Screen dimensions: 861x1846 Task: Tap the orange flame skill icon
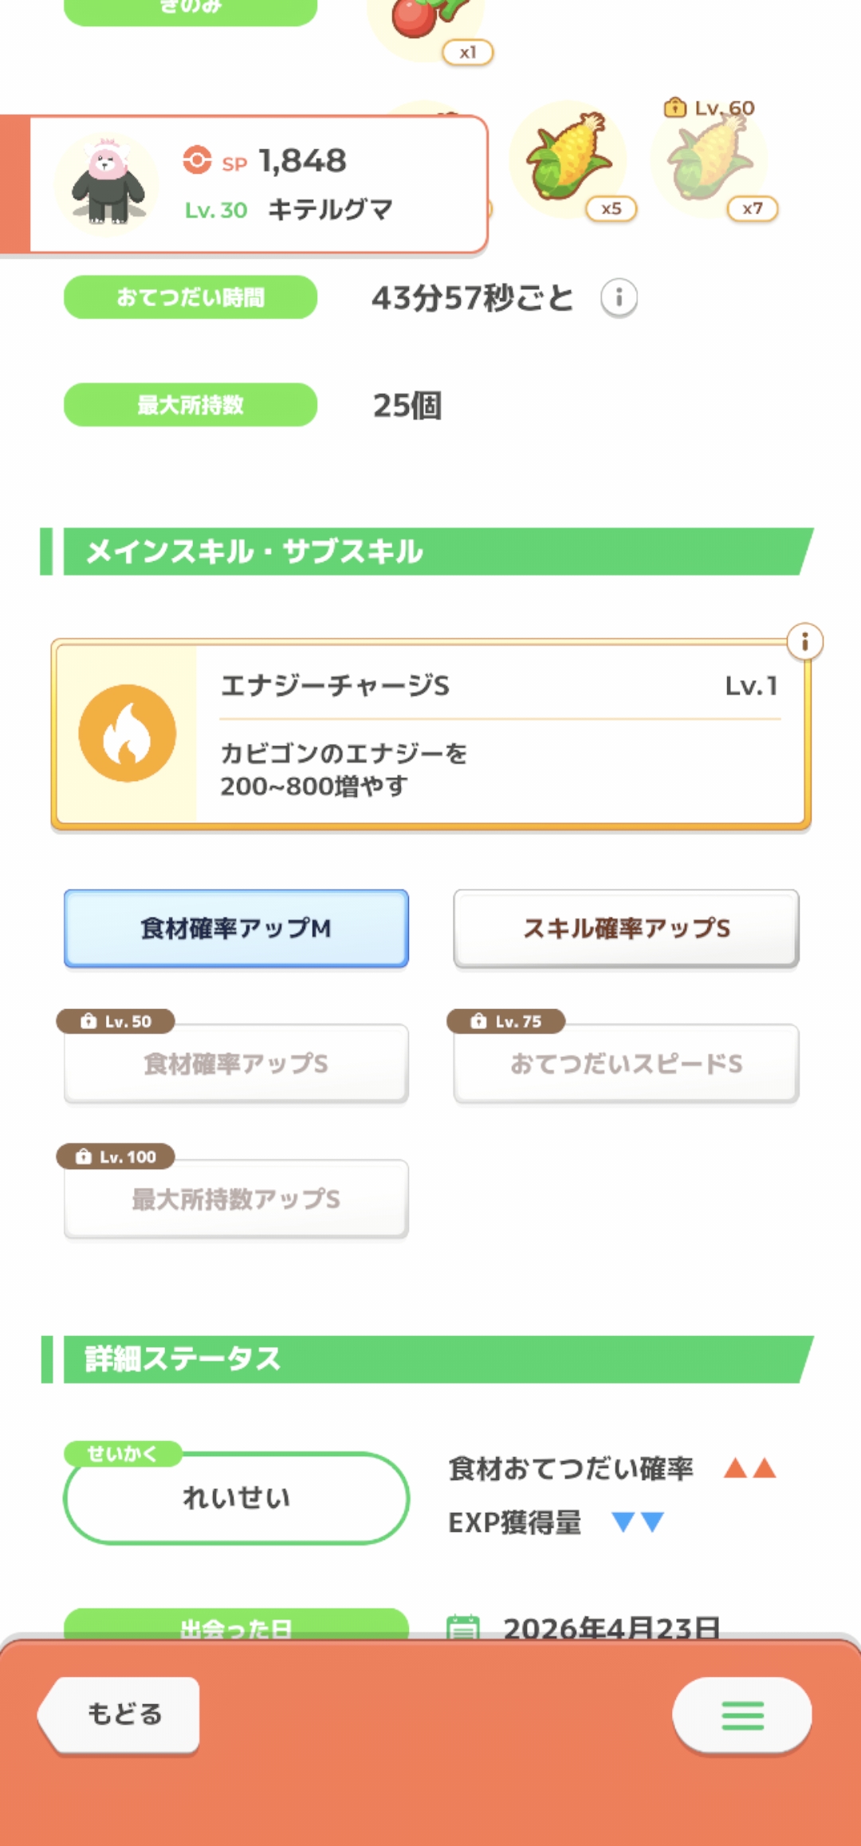(128, 733)
